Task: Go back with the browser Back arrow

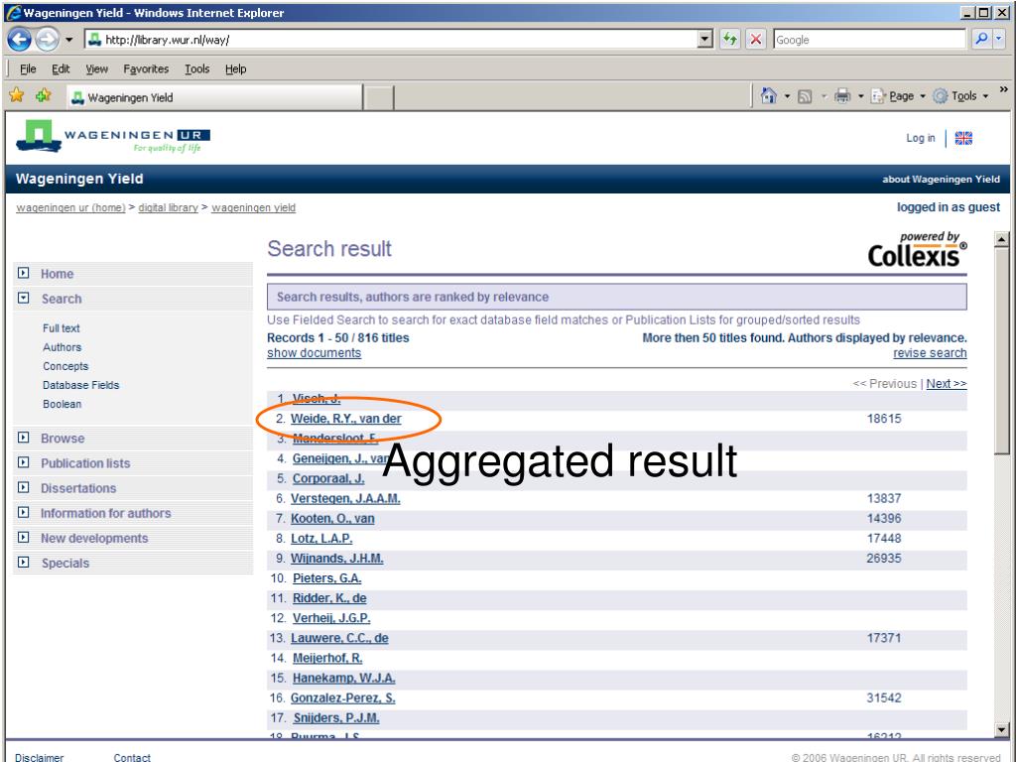Action: click(x=20, y=40)
